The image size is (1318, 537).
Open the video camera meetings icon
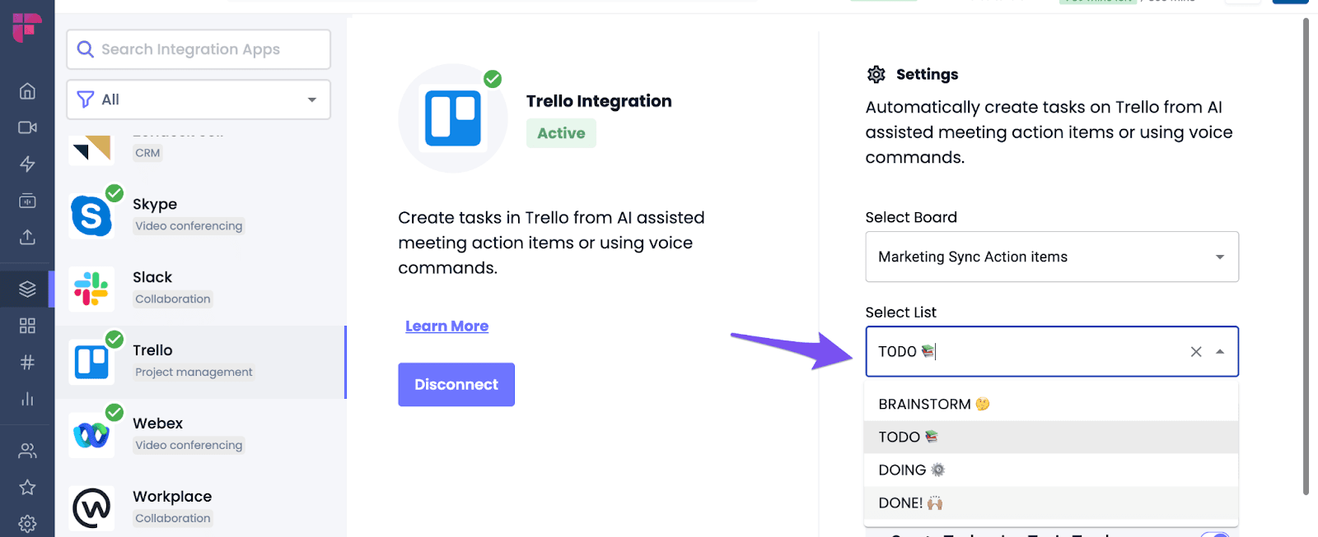pyautogui.click(x=27, y=127)
